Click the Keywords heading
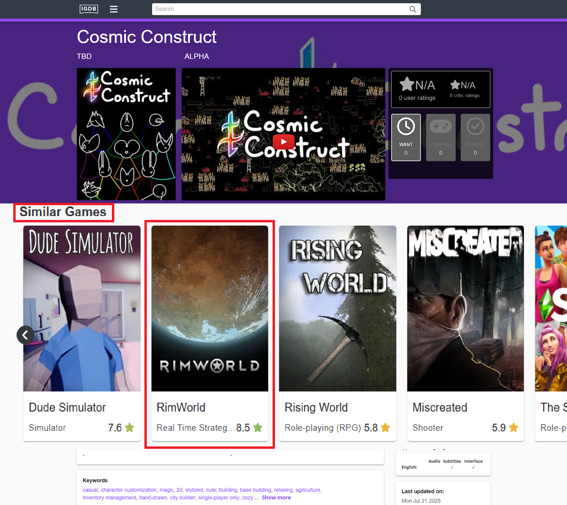 click(x=95, y=480)
